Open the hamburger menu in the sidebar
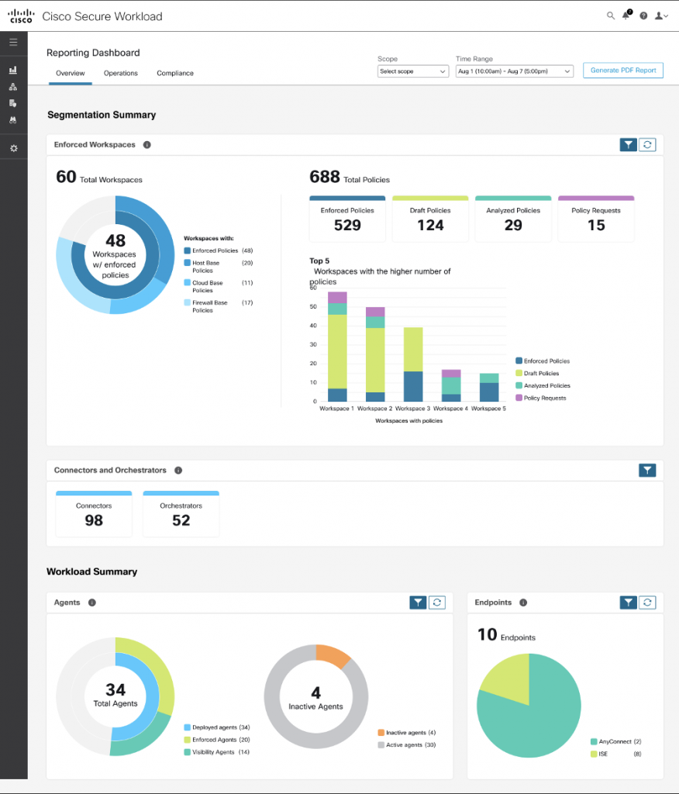 tap(13, 42)
